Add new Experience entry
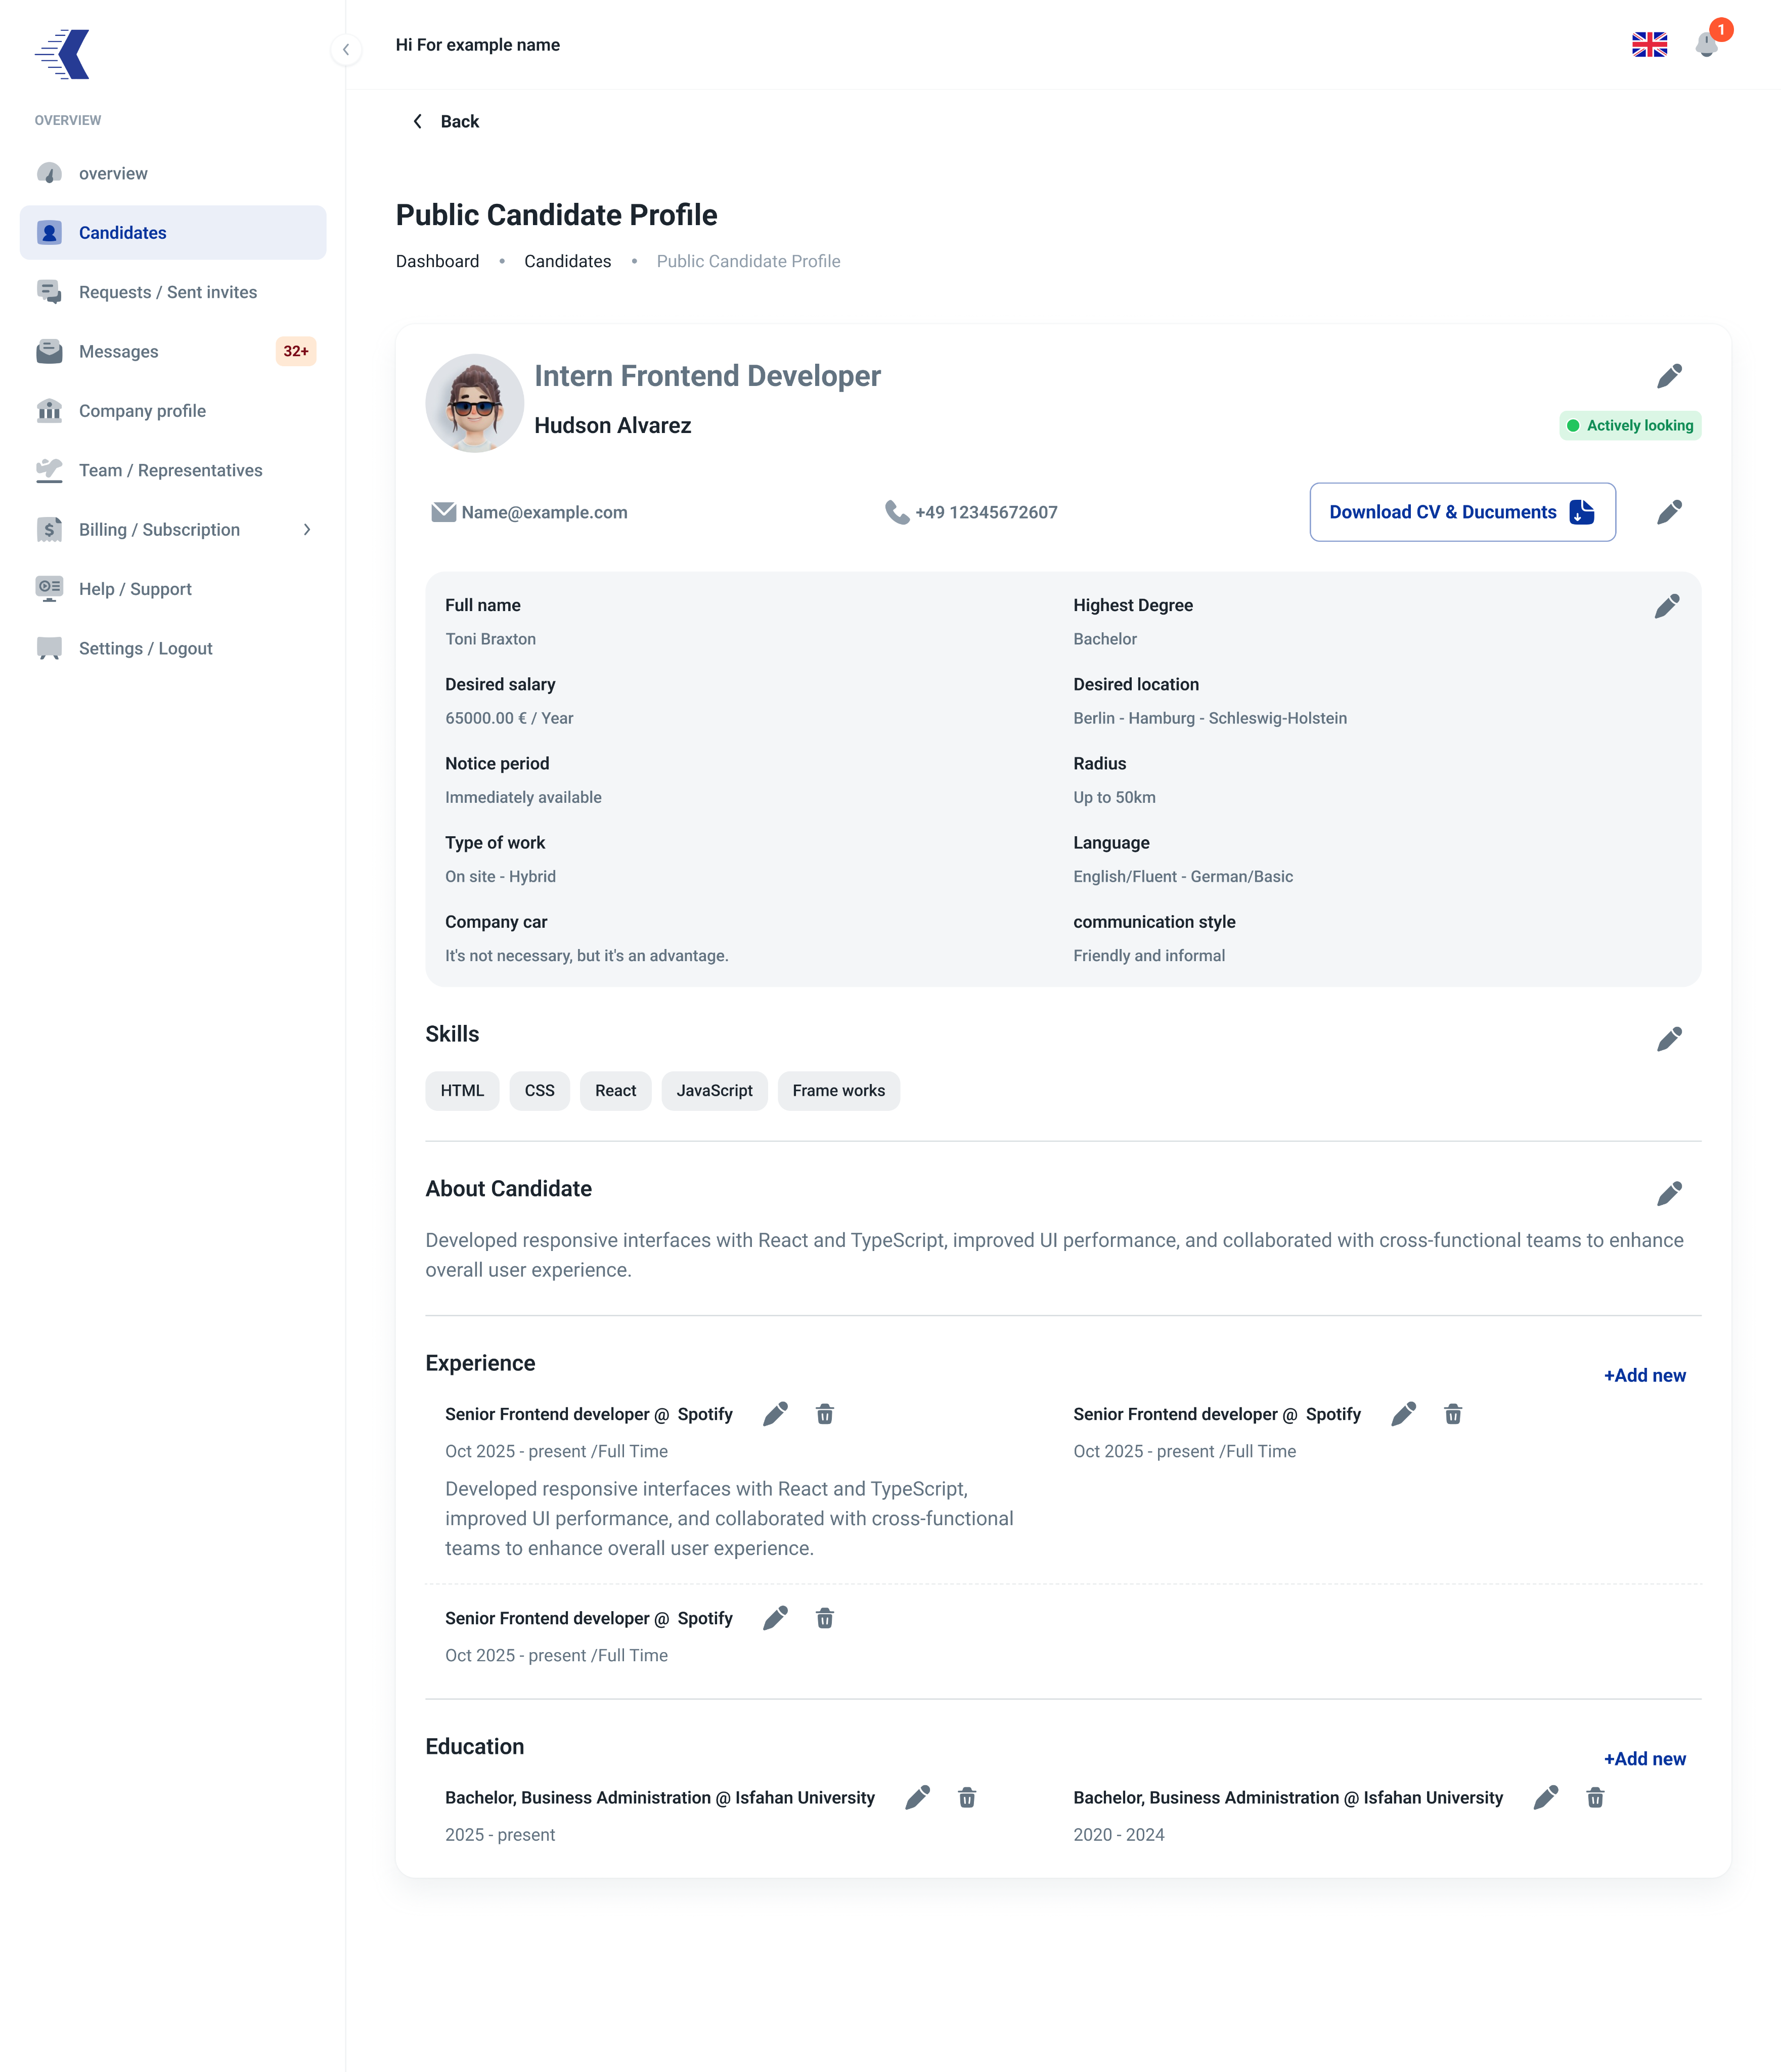 (1644, 1375)
